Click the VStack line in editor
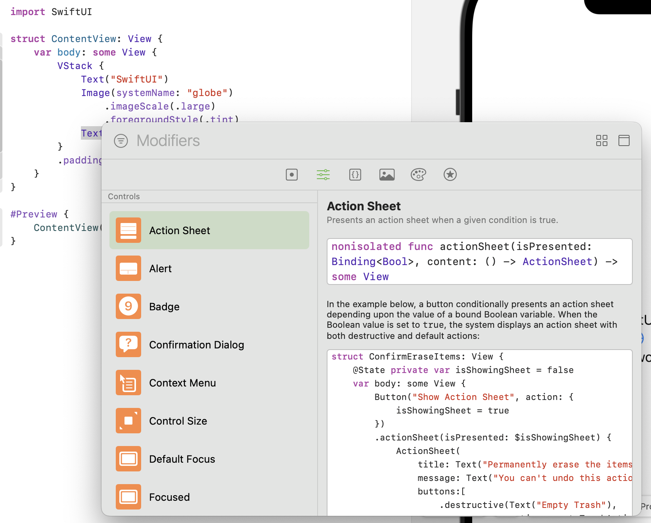 pos(80,66)
